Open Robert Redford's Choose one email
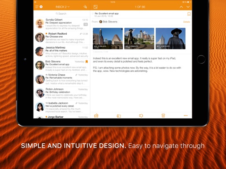The height and width of the screenshot is (169, 226). (x=62, y=38)
